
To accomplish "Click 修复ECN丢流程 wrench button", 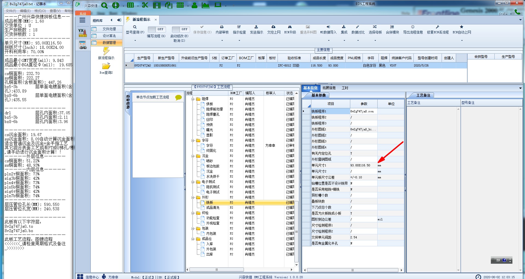I will (437, 30).
